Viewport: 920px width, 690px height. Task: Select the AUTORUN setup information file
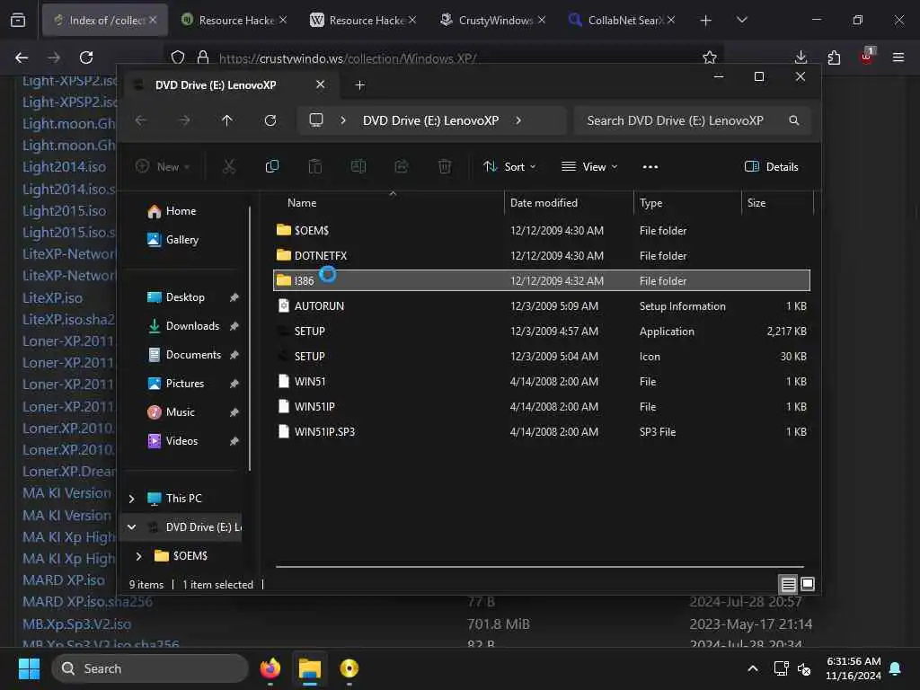point(542,306)
